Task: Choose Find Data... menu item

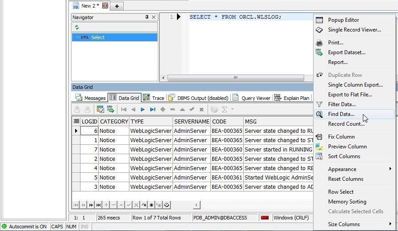Action: (x=354, y=114)
